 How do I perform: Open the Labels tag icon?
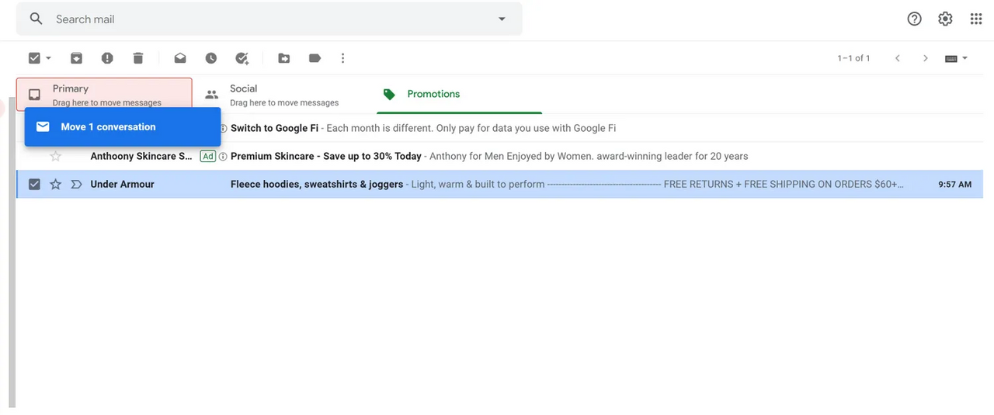[315, 58]
